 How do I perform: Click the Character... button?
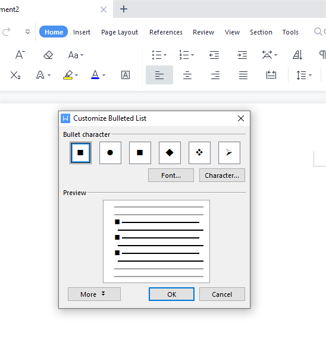pos(222,175)
